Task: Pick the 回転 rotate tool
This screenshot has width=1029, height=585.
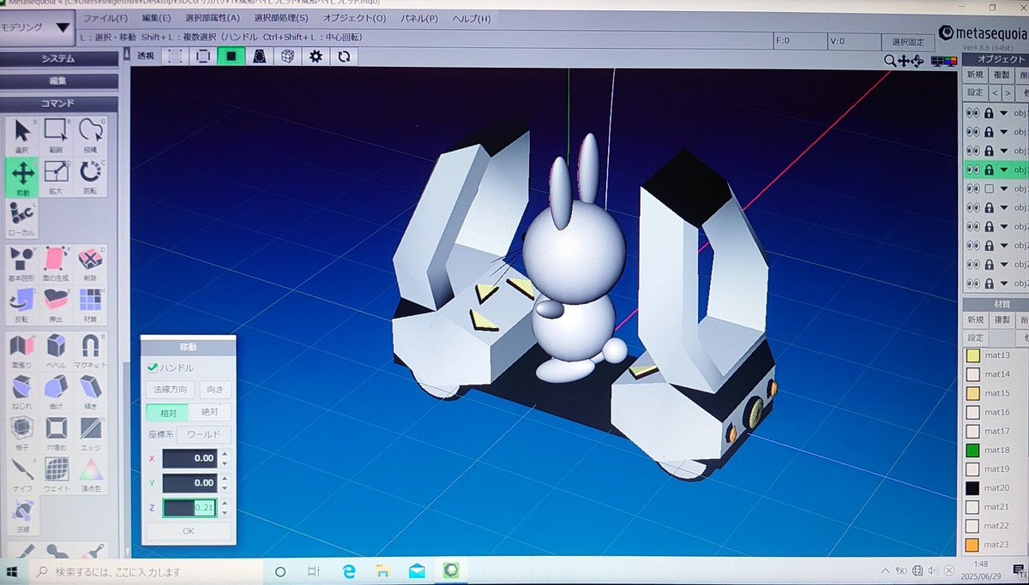Action: pos(91,176)
